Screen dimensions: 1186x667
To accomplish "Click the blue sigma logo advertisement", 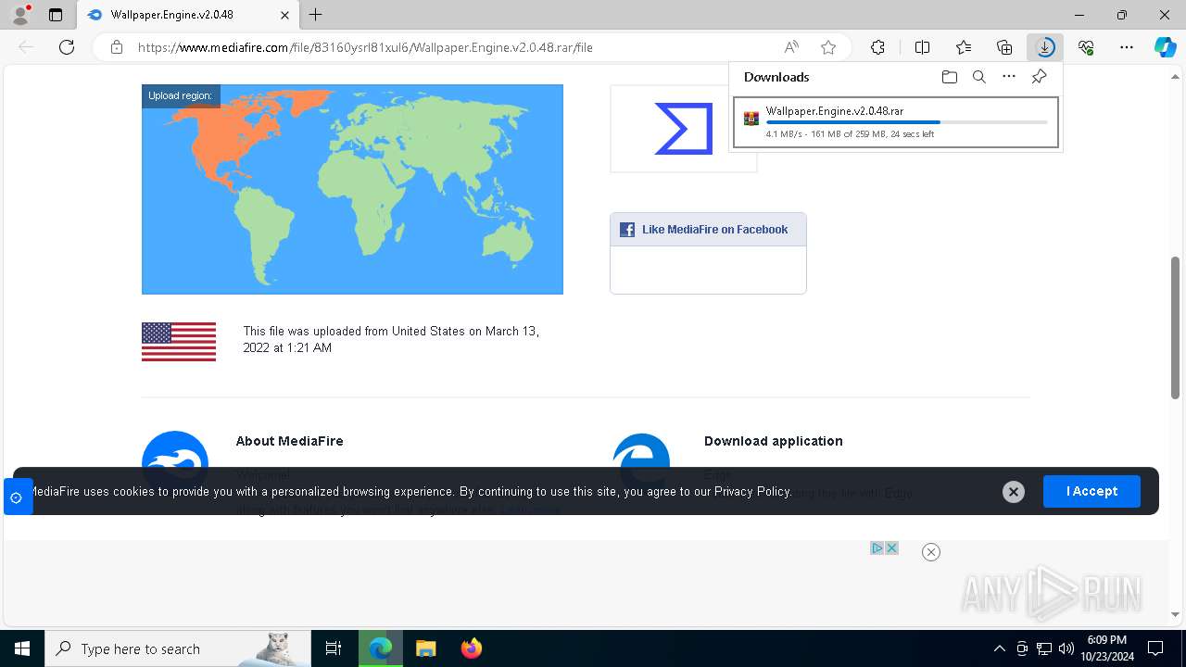I will pos(683,128).
